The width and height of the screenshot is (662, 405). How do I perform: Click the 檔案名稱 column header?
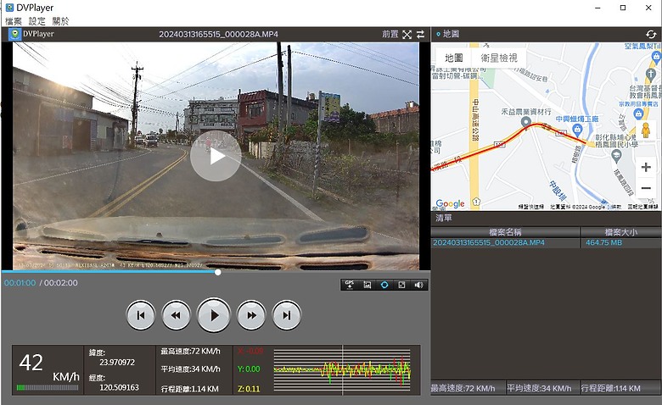(x=505, y=232)
